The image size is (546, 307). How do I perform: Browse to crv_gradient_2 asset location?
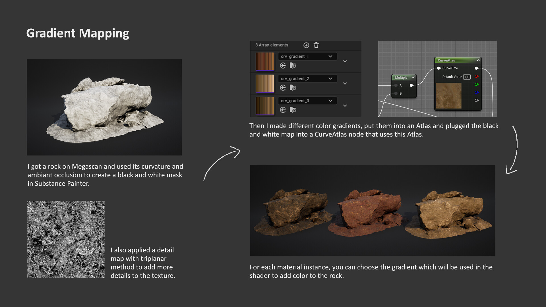pos(293,88)
